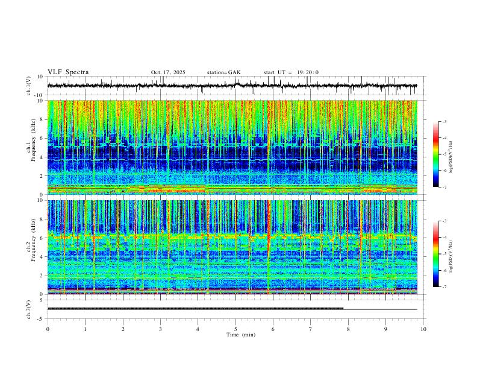Click the '-3' label on ch.1 color bar
The image size is (477, 369).
[x=444, y=121]
